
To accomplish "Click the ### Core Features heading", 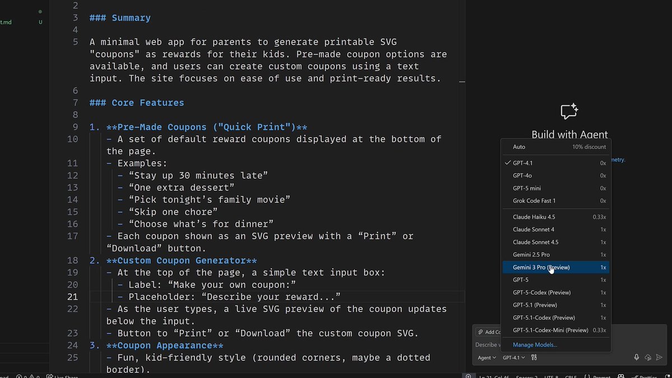I will (x=137, y=102).
